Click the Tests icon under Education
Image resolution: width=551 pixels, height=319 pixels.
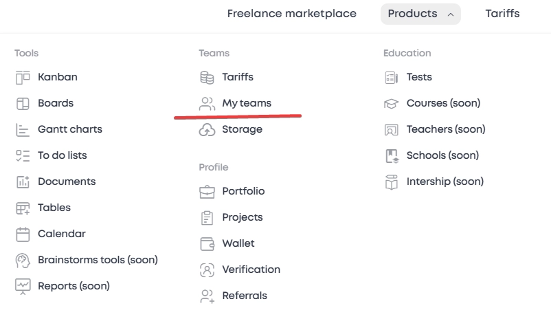point(391,77)
